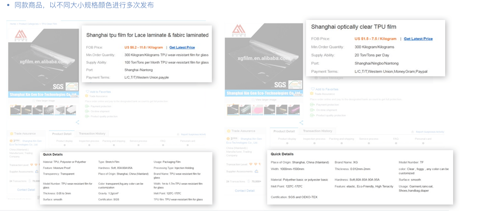
Task: Click Product quality protection icon, left page
Action: pos(87,117)
